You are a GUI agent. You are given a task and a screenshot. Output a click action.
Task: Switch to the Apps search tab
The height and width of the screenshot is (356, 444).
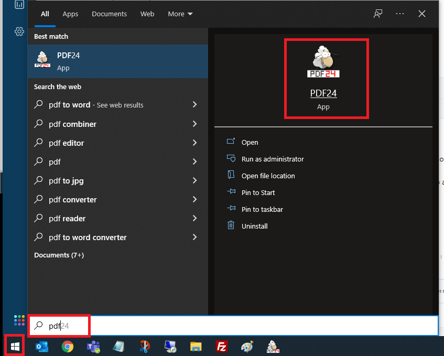[x=70, y=14]
